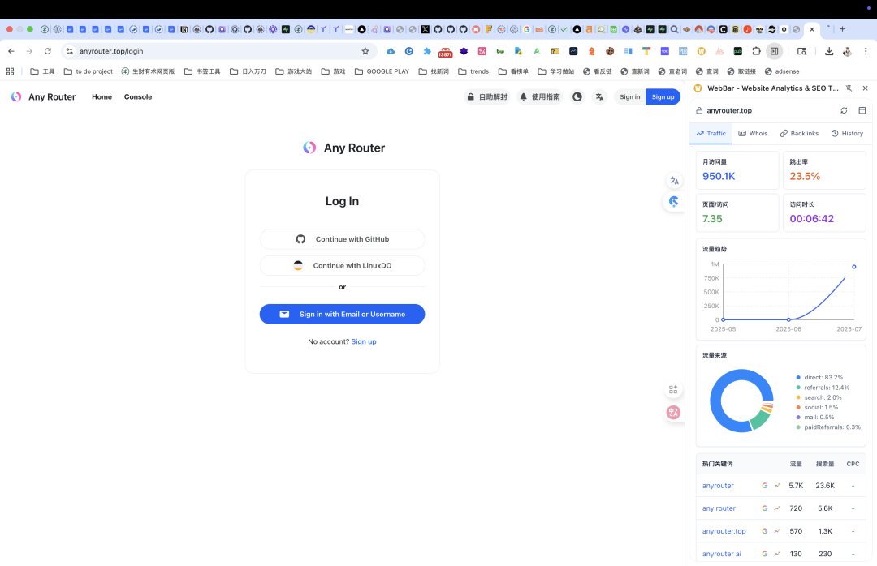The width and height of the screenshot is (877, 566).
Task: Click the WebBar W extension icon in toolbar
Action: 702,51
